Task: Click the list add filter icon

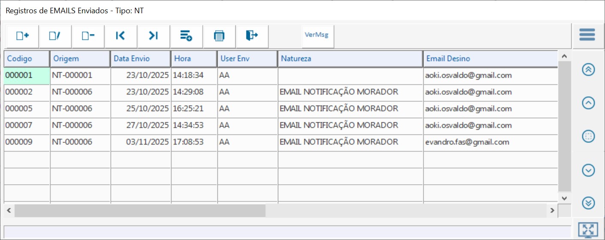Action: (186, 36)
